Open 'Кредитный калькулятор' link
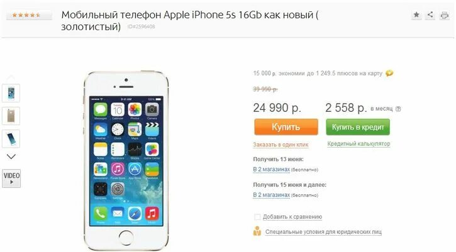 [359, 143]
